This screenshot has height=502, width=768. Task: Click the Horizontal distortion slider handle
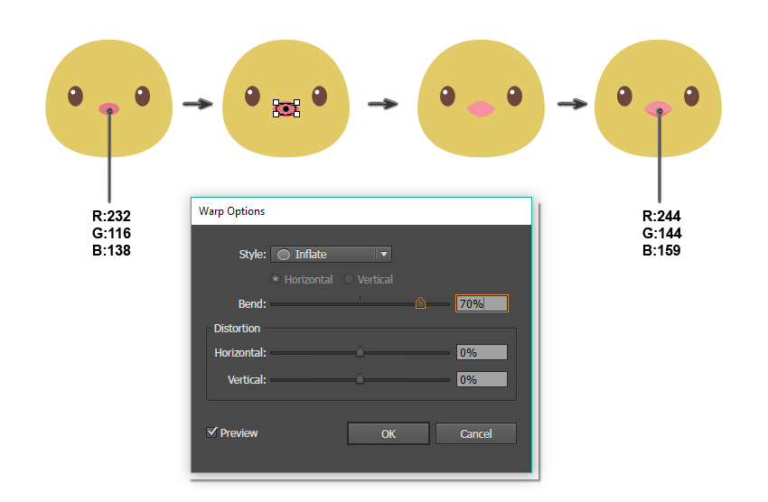tap(360, 352)
